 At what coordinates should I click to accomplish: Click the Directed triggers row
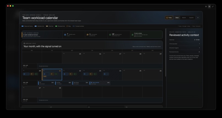[184, 48]
